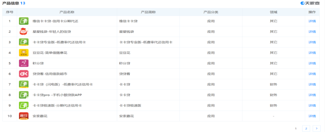
Task: Open 详情 for 卡卡贷（闪电版）row
Action: coord(312,84)
